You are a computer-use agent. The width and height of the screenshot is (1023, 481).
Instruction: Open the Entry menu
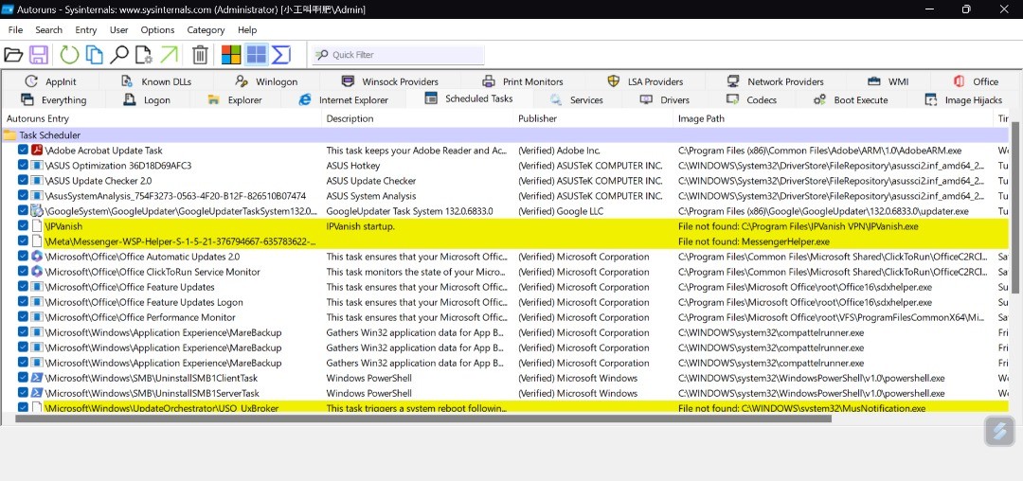[85, 30]
